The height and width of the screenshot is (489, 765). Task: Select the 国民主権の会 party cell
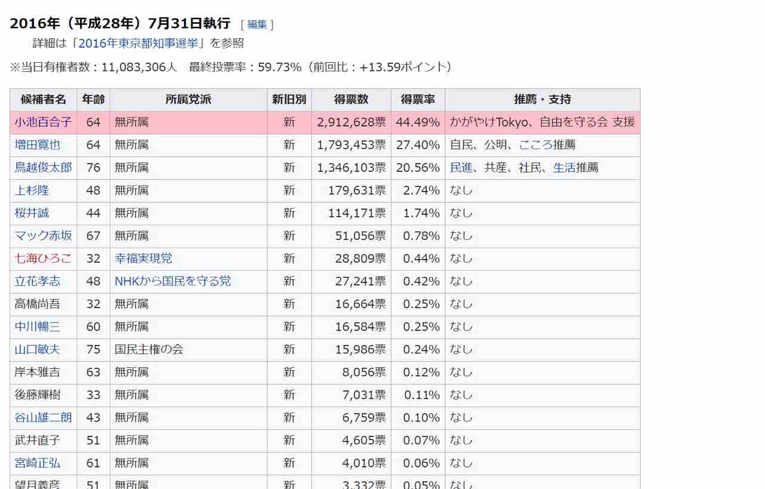pyautogui.click(x=188, y=349)
